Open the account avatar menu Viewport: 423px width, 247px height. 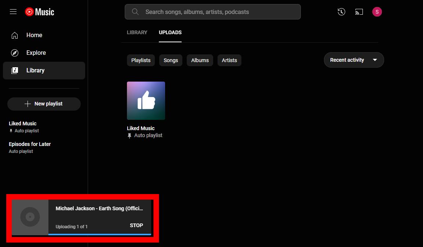pyautogui.click(x=377, y=12)
